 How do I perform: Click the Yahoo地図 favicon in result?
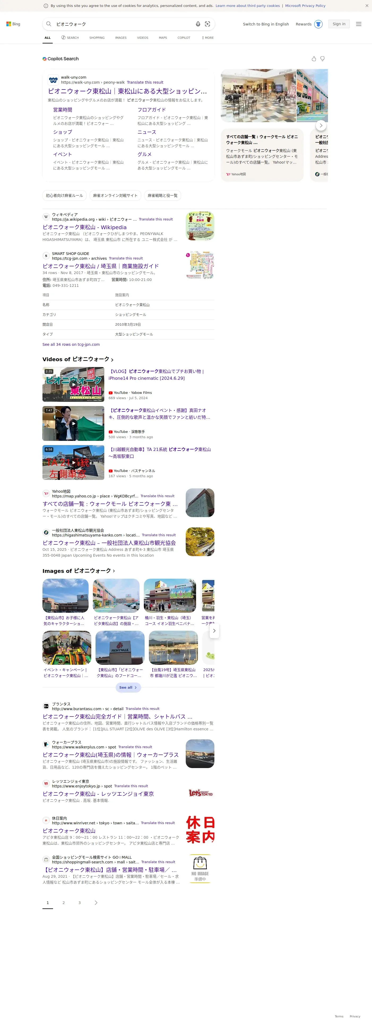click(46, 494)
